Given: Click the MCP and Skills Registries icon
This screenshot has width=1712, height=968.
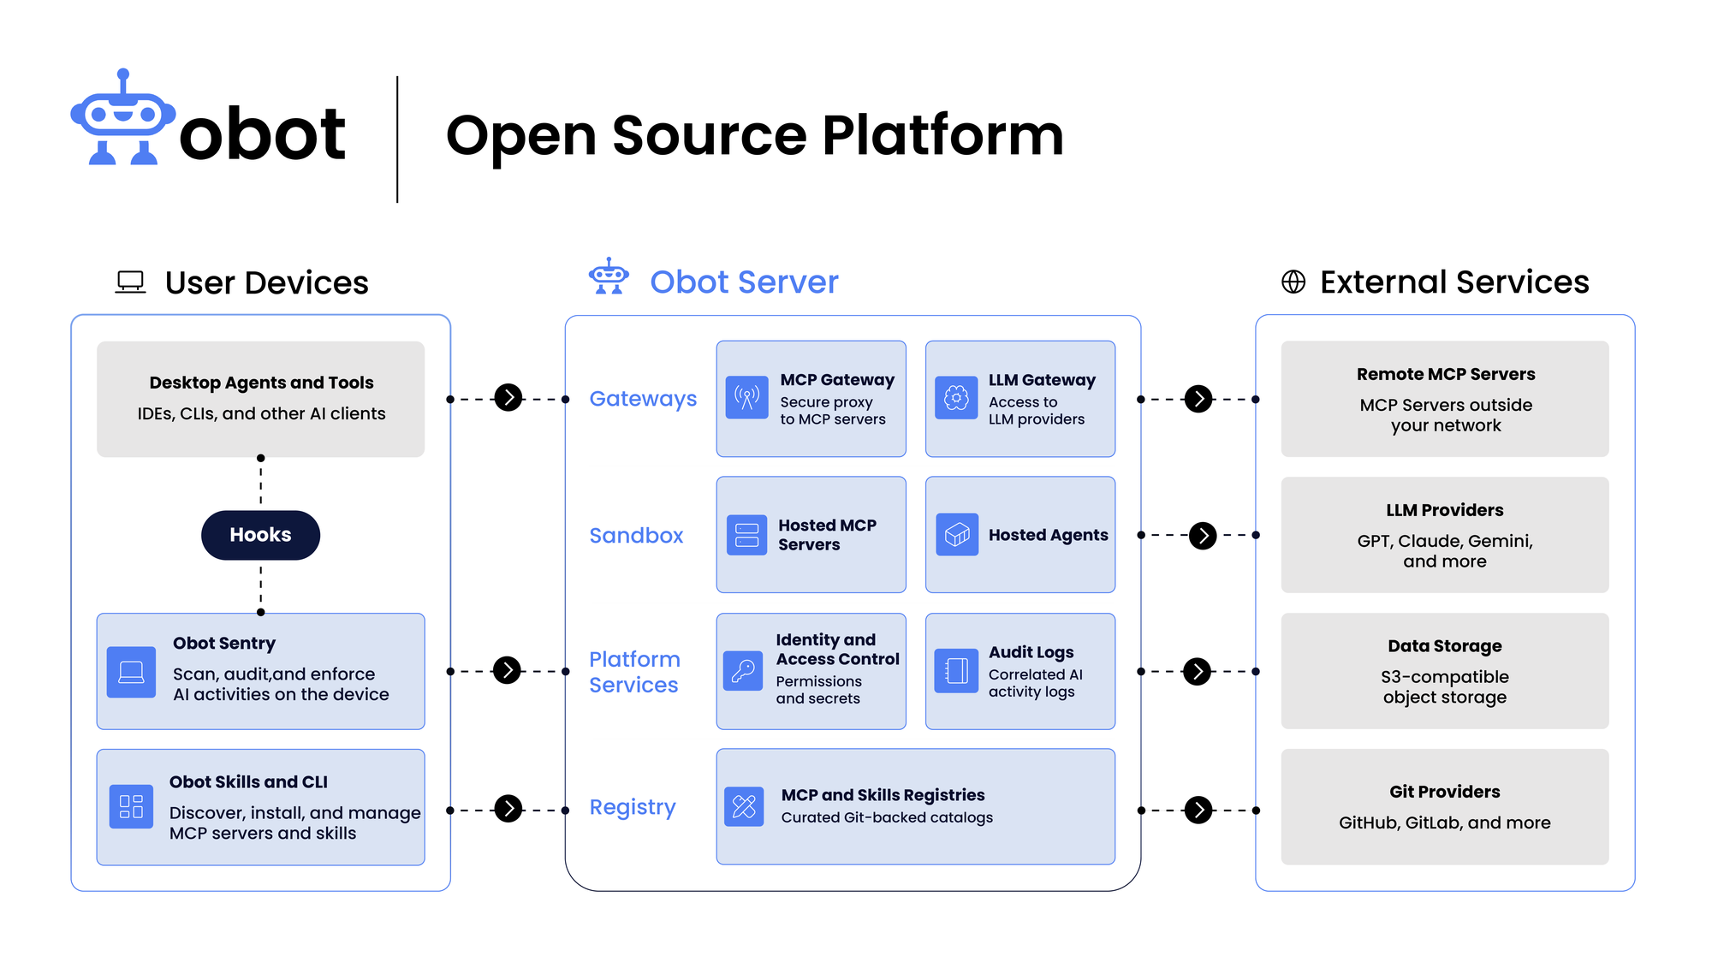Looking at the screenshot, I should pyautogui.click(x=745, y=806).
